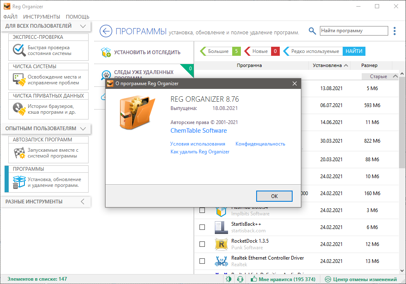The height and width of the screenshot is (284, 406).
Task: Click the 13.08.2021 install date cell
Action: coord(331,88)
